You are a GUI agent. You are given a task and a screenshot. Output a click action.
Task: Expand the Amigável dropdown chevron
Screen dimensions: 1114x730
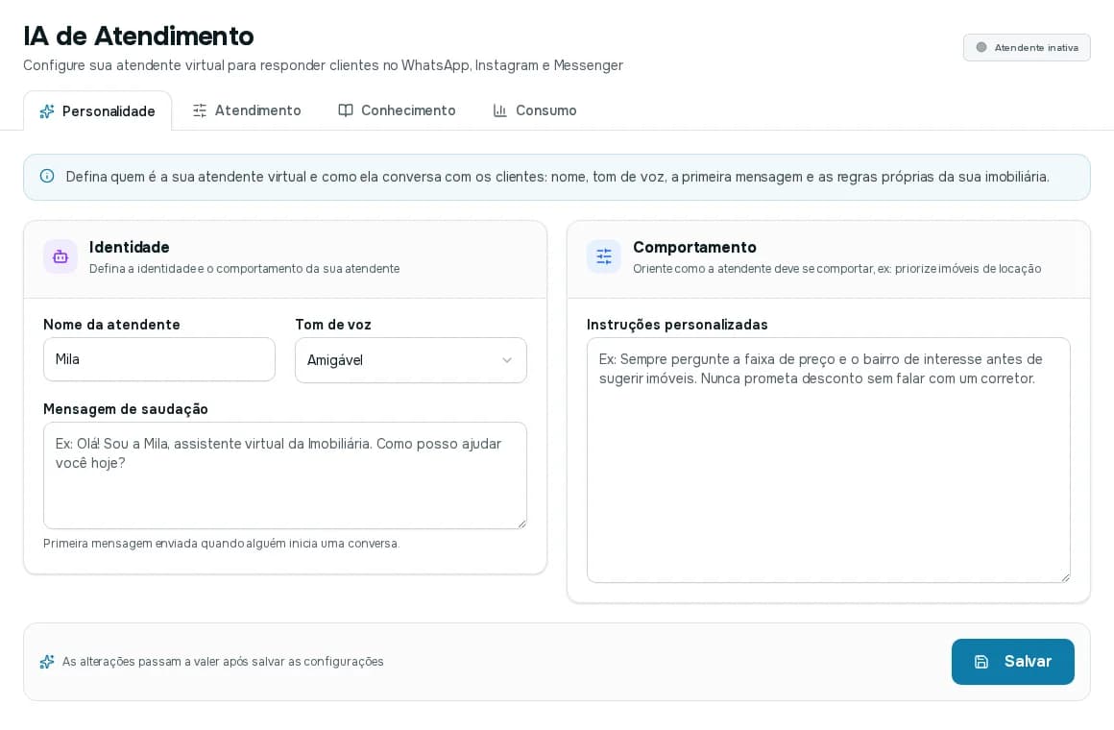[507, 360]
